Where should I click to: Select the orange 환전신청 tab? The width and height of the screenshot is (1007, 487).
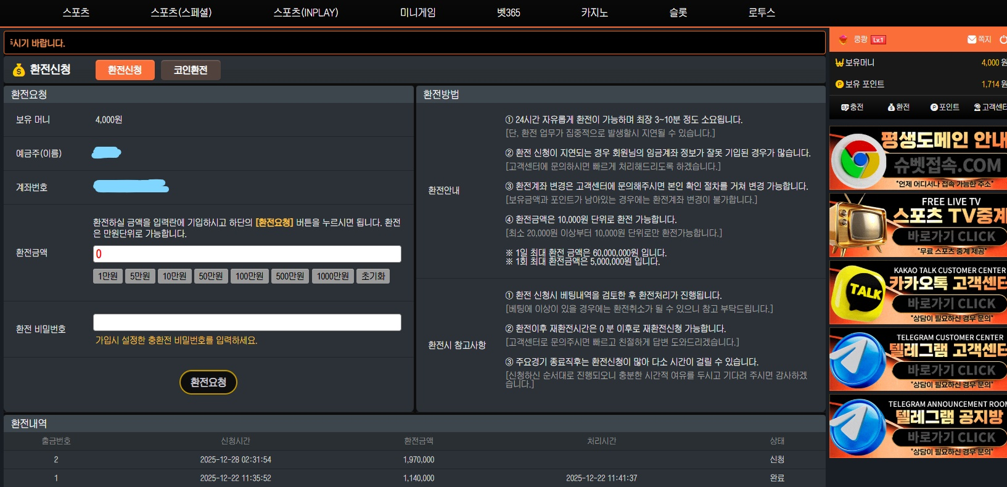coord(125,70)
